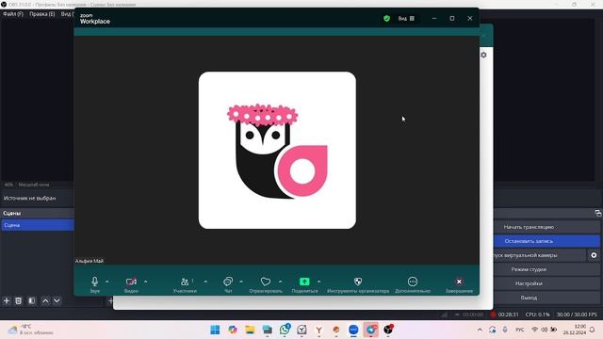Undock the OBS controls panel icon
Image resolution: width=603 pixels, height=339 pixels.
(x=597, y=213)
